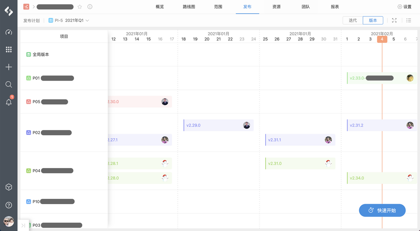The width and height of the screenshot is (420, 231).
Task: Open the 范围 tab
Action: [x=218, y=7]
